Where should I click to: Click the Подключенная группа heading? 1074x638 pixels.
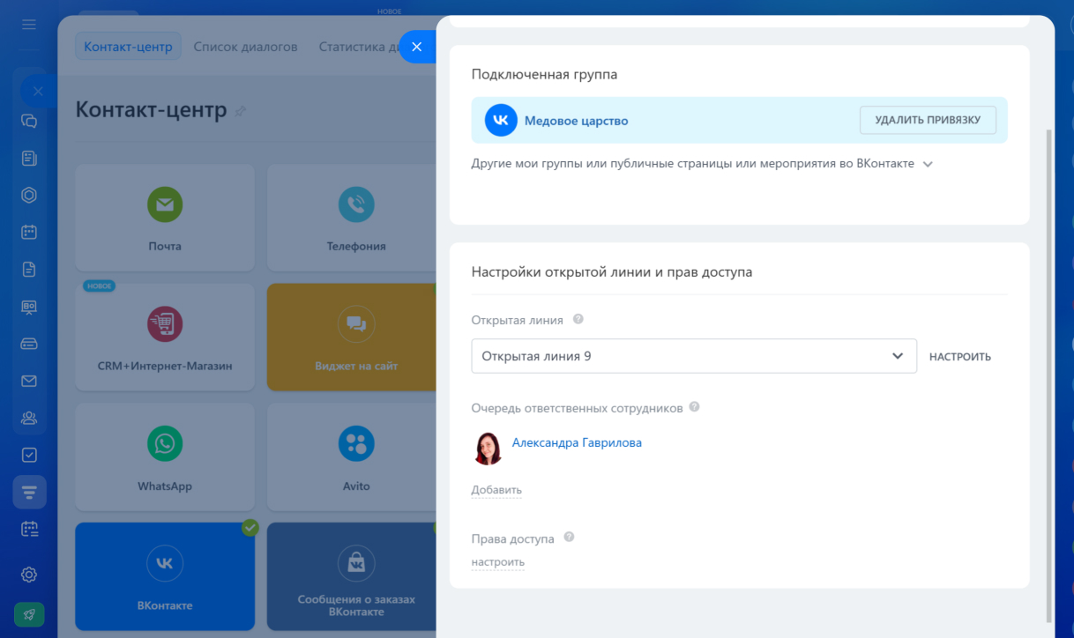(544, 75)
